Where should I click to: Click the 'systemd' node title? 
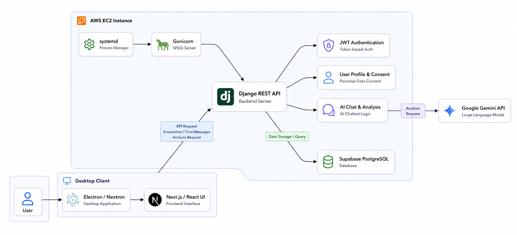109,41
